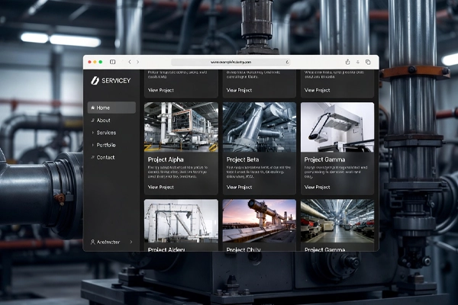Click View Project under Project Beta
458x305 pixels.
tap(240, 187)
